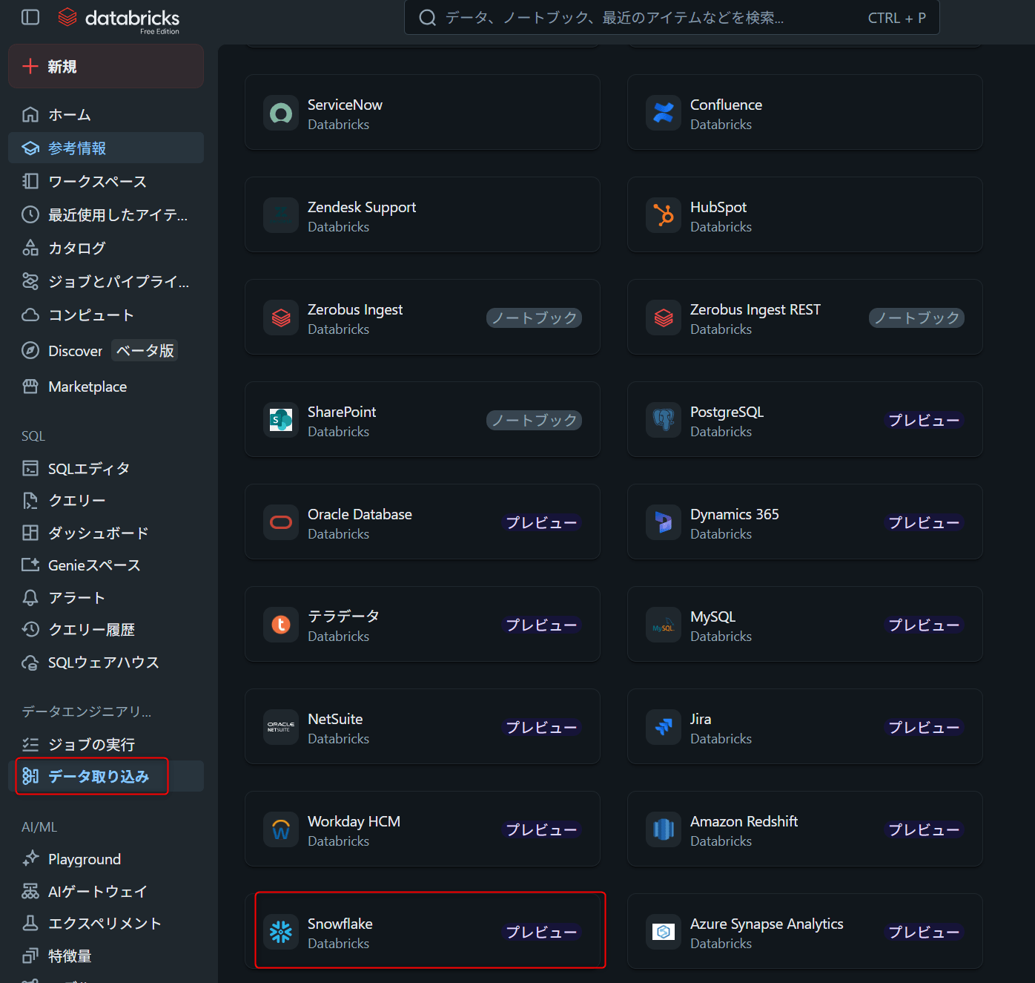This screenshot has width=1035, height=983.
Task: Click the Snowflake connector title
Action: tap(340, 924)
